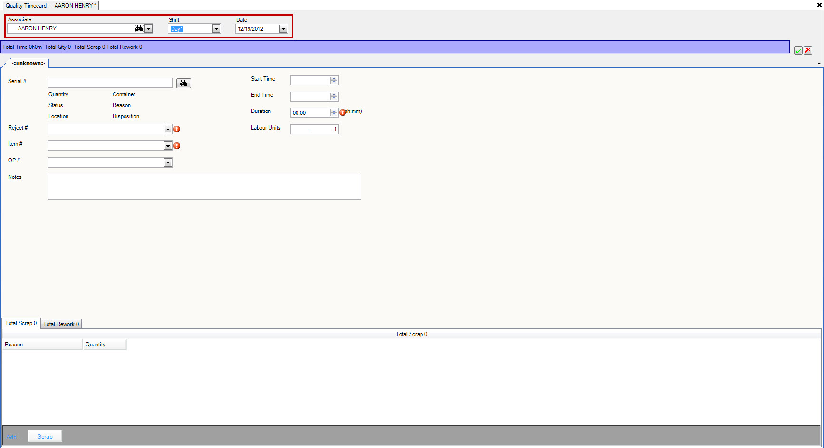
Task: Click the Container label
Action: [124, 94]
